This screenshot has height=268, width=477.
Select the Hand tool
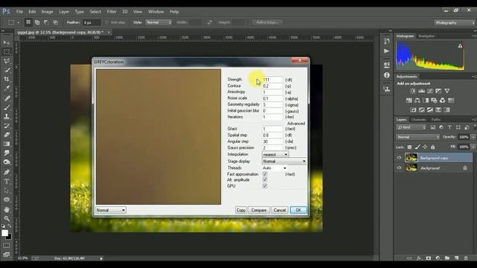click(x=7, y=209)
